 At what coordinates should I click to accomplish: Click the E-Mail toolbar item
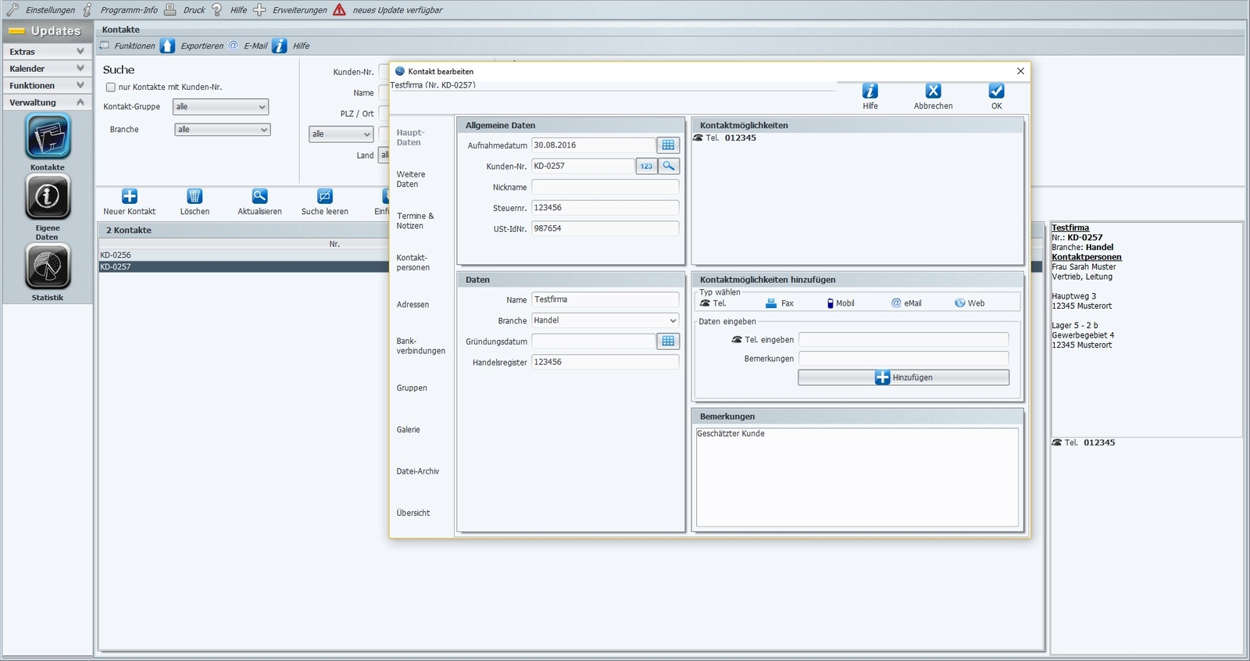(248, 46)
